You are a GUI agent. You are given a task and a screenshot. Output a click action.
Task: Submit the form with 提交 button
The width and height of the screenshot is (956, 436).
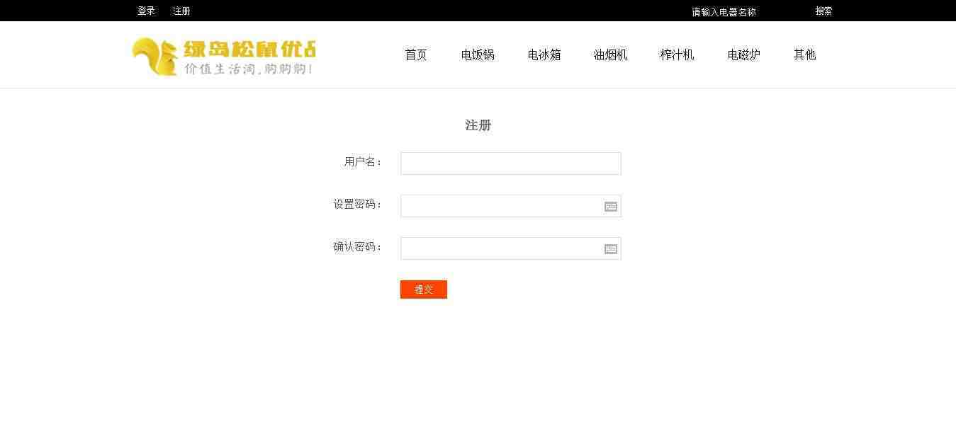coord(424,289)
